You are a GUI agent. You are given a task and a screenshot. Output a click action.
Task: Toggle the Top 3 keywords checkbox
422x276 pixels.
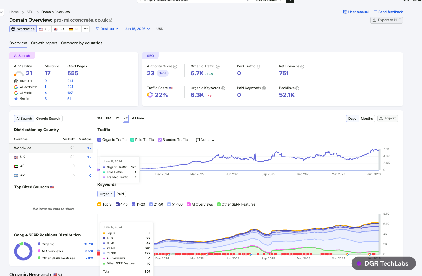tap(99, 204)
